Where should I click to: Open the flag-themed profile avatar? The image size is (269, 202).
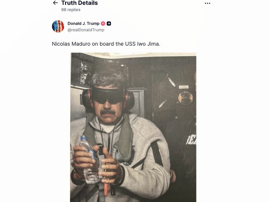[x=58, y=26]
